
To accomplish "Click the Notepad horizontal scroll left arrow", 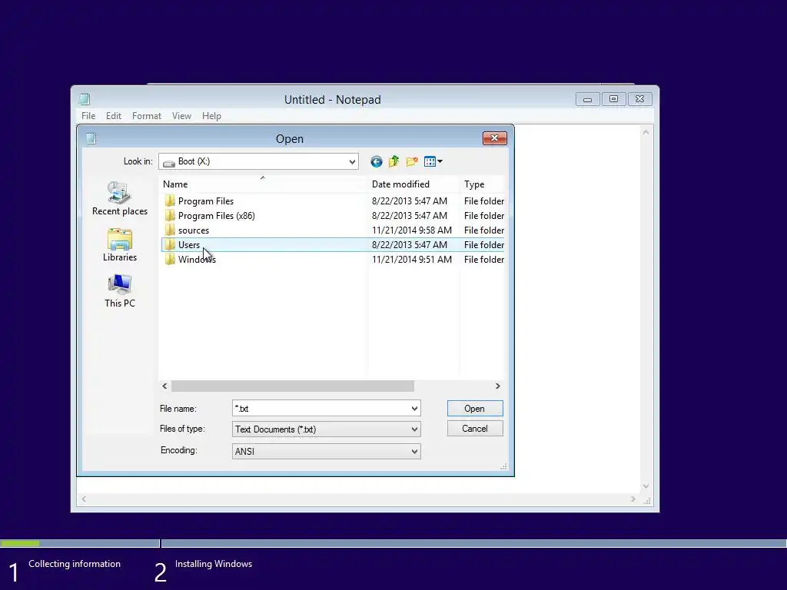I will 84,499.
